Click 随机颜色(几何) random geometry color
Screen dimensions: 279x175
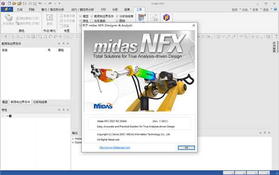click(27, 18)
